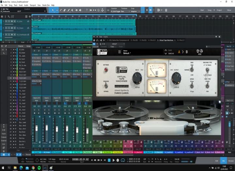This screenshot has height=171, width=235.
Task: Click the Copy button in plugin header
Action: [112, 47]
